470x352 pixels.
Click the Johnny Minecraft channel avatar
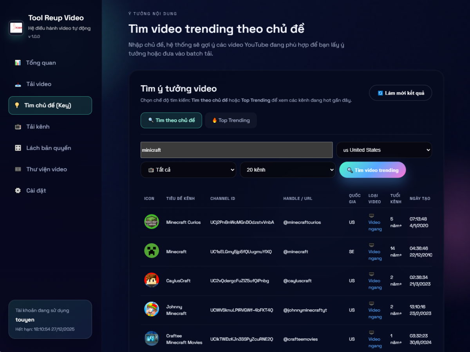point(151,310)
